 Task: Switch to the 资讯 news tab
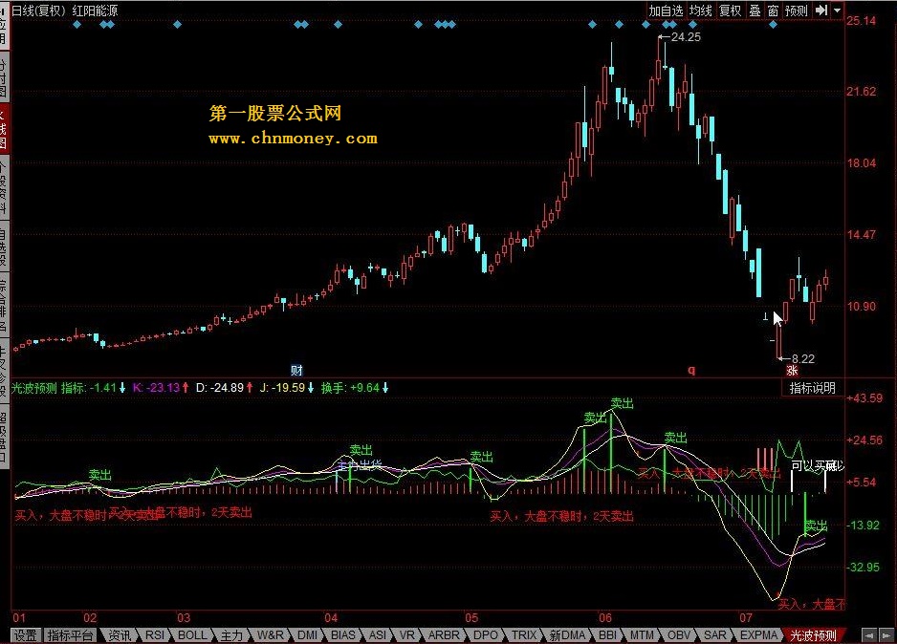pos(120,635)
